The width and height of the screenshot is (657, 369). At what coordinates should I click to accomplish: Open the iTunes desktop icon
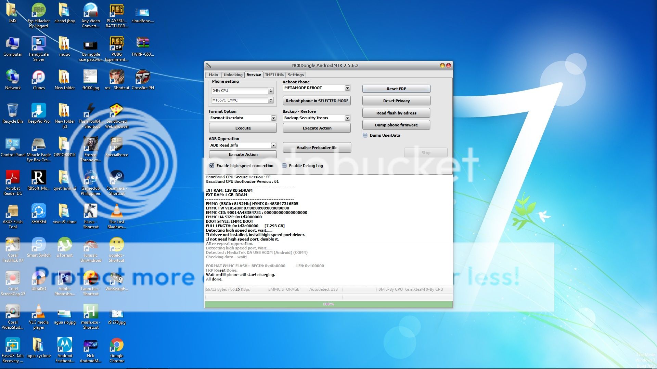pos(39,78)
